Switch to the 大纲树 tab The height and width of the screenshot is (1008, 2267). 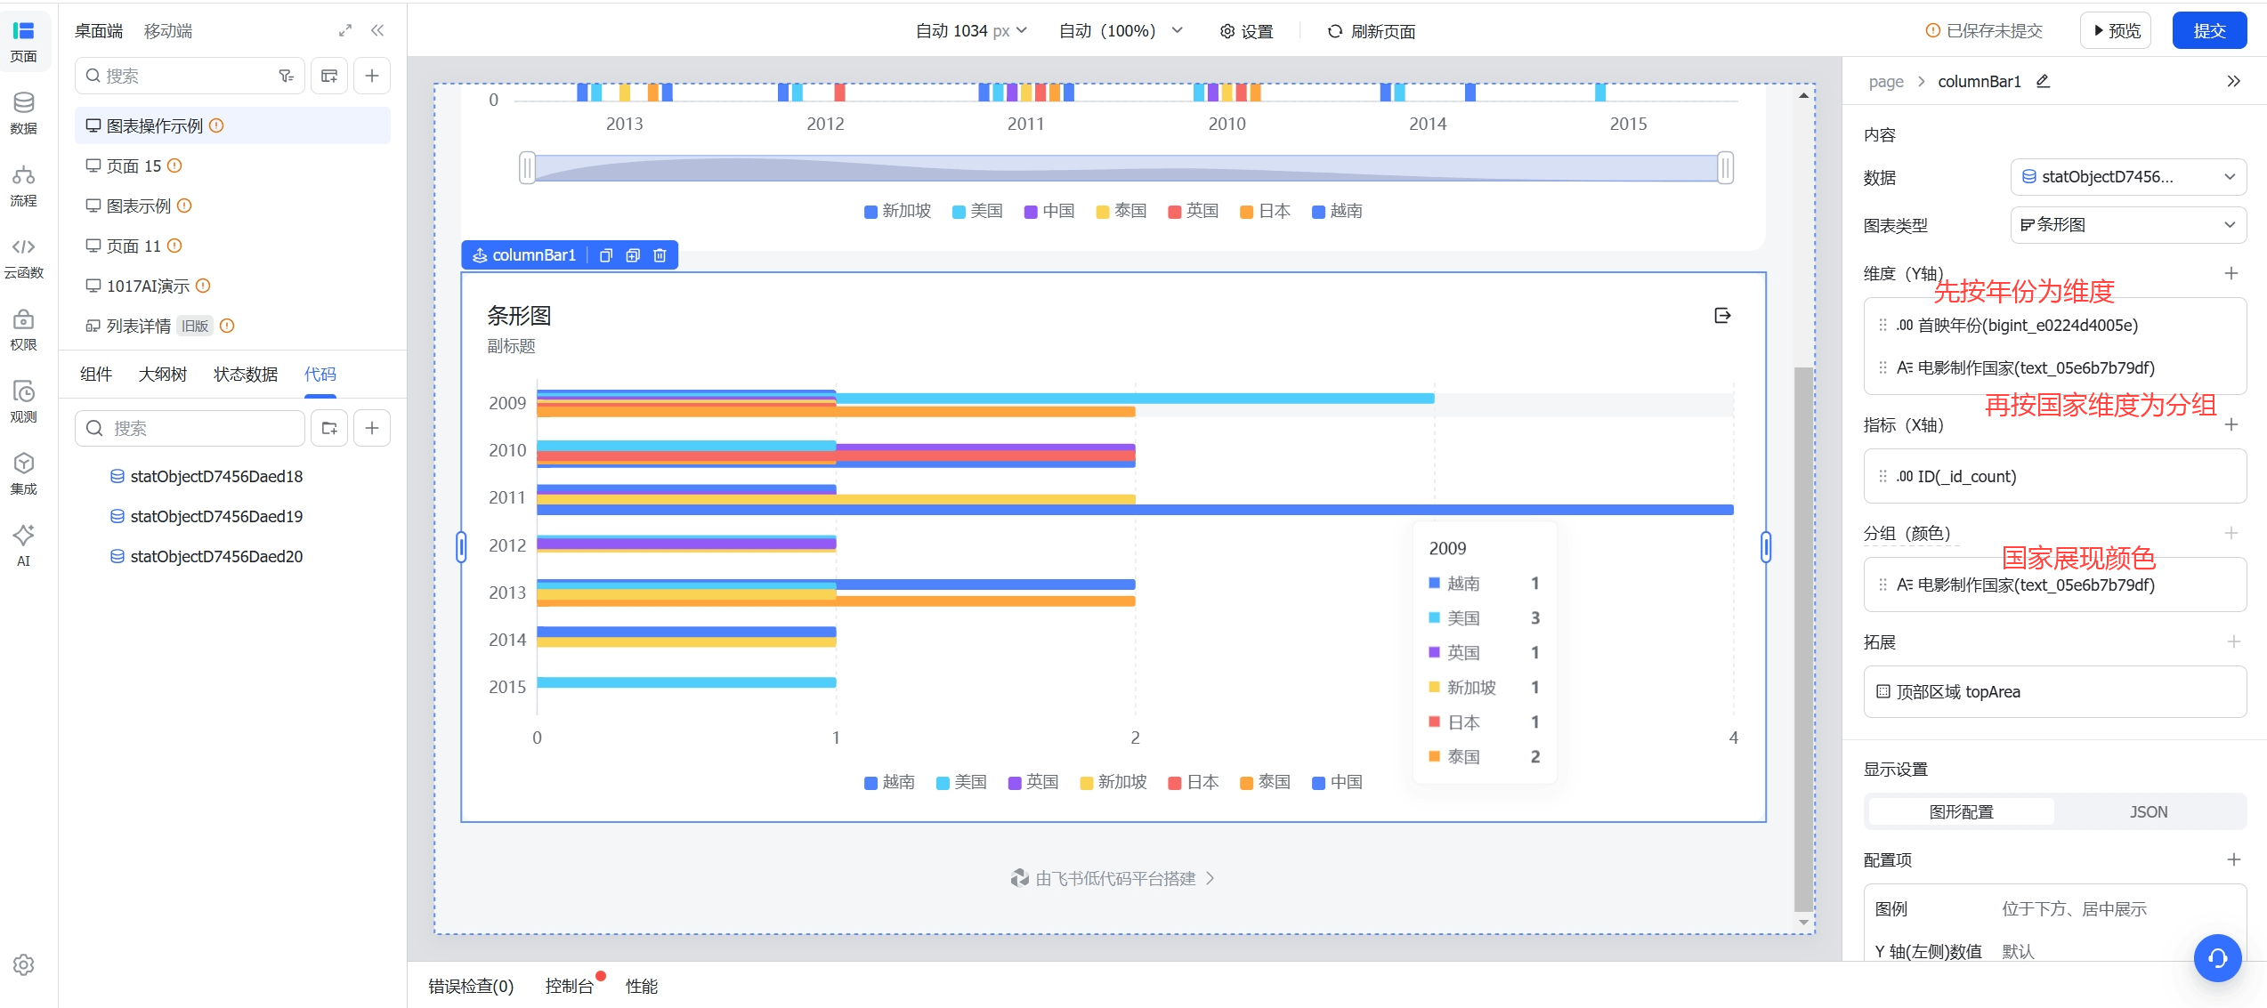[x=163, y=375]
